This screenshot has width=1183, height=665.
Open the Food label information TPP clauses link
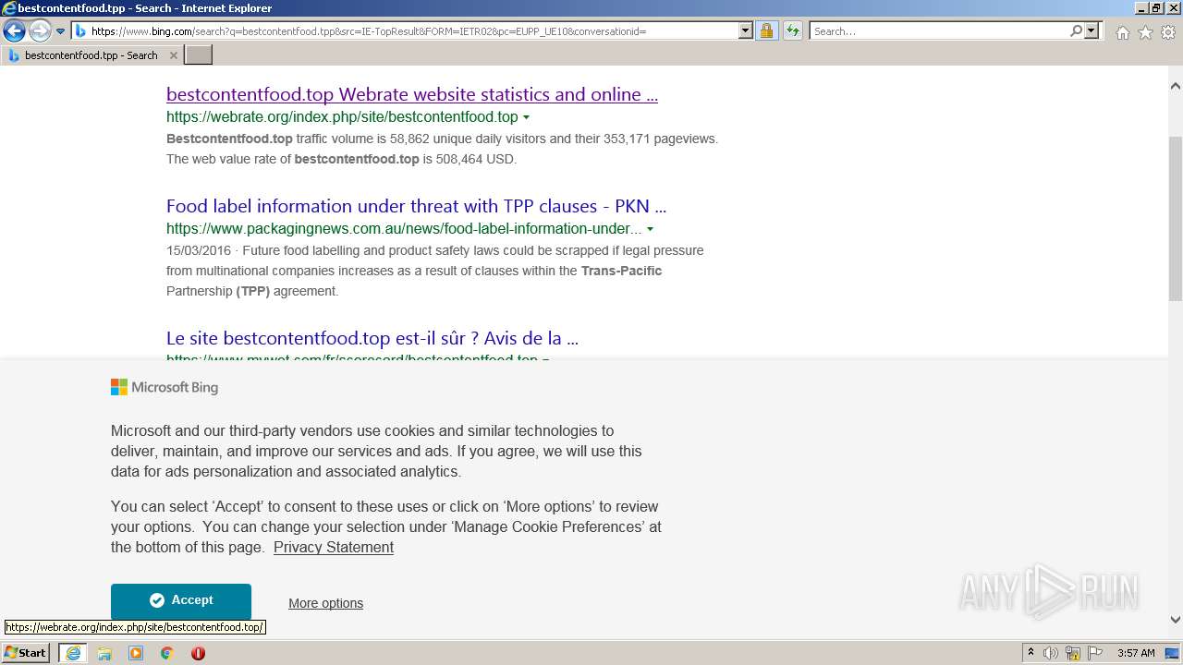pos(416,206)
